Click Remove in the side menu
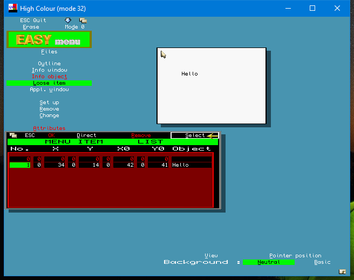 tap(49, 109)
